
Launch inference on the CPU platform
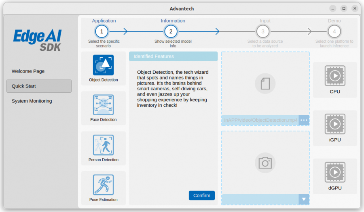point(335,76)
